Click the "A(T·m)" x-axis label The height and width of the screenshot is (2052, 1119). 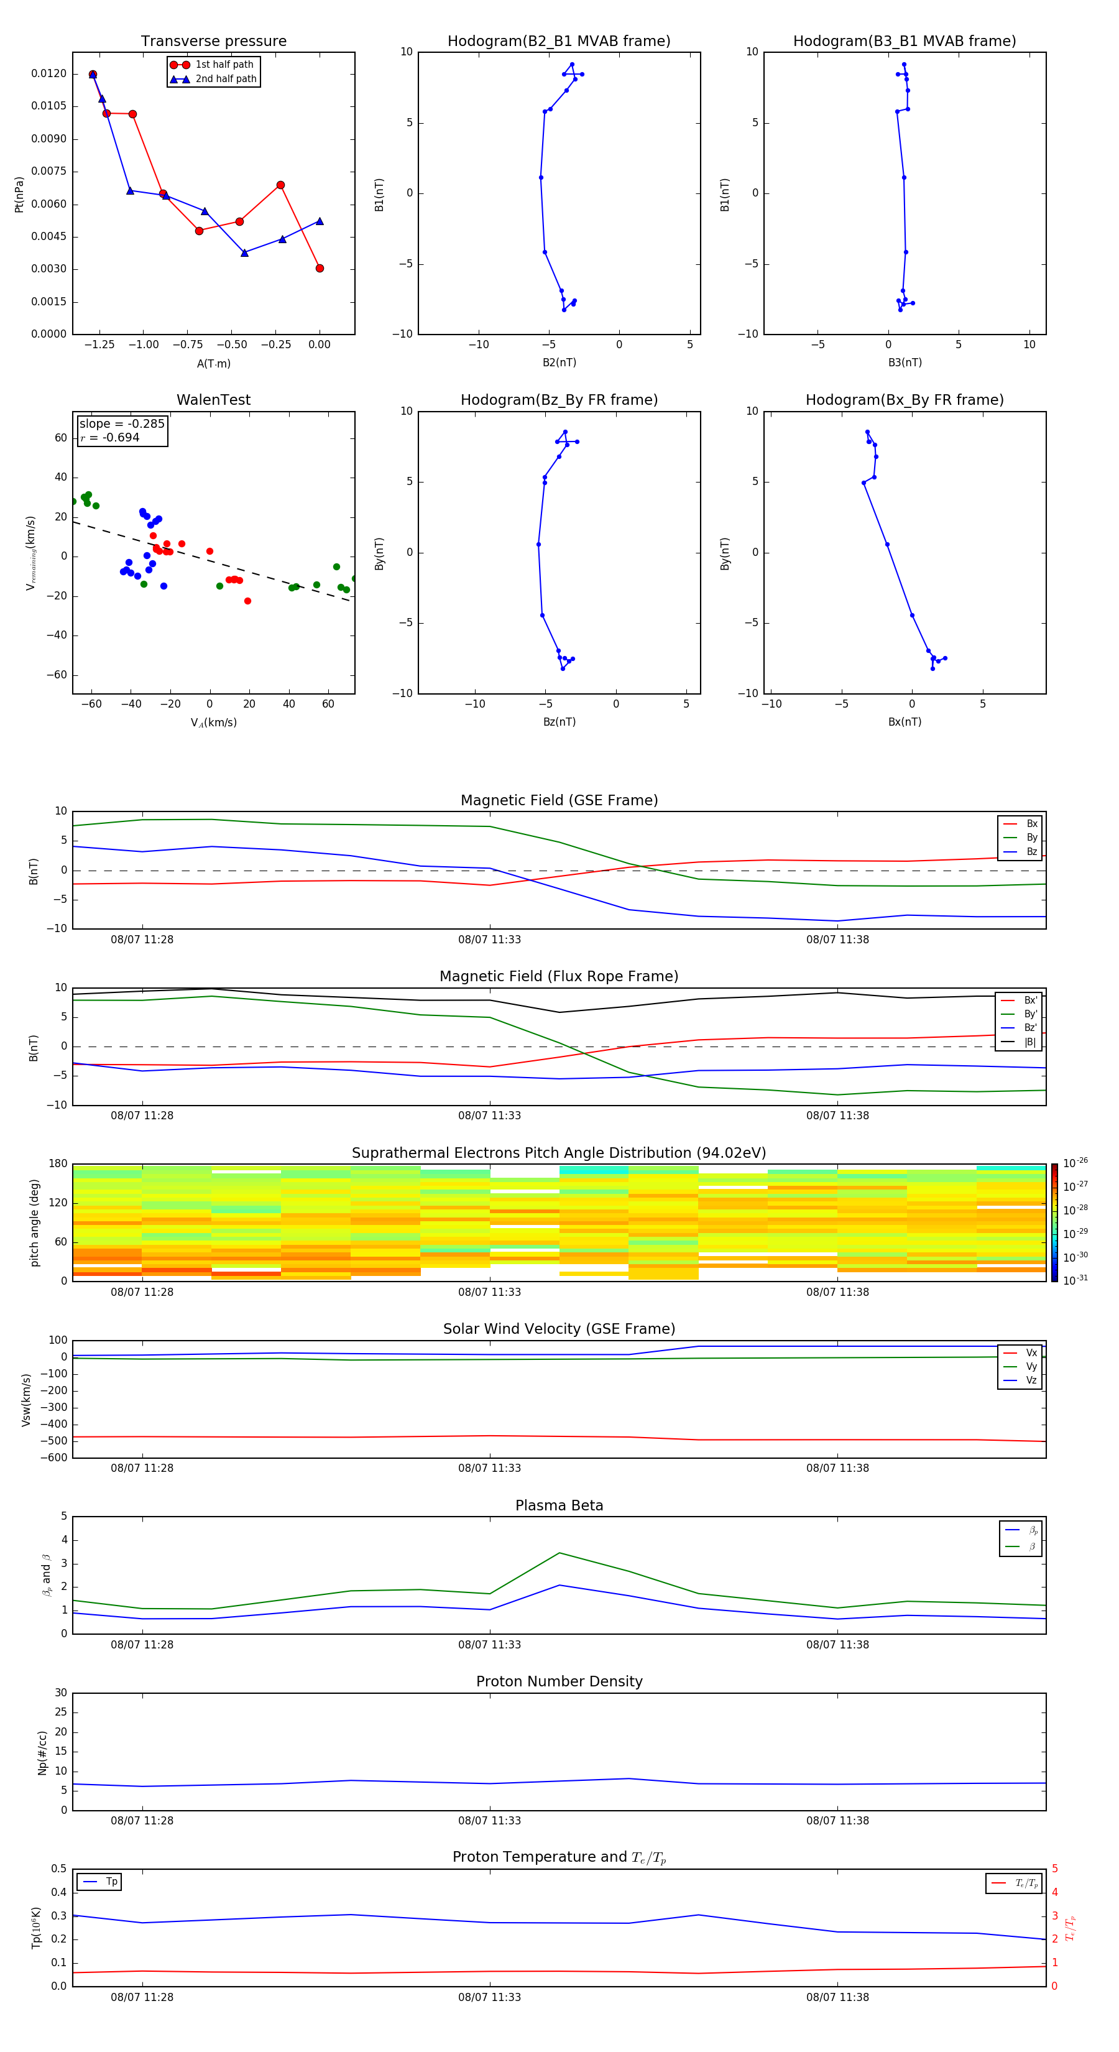213,363
